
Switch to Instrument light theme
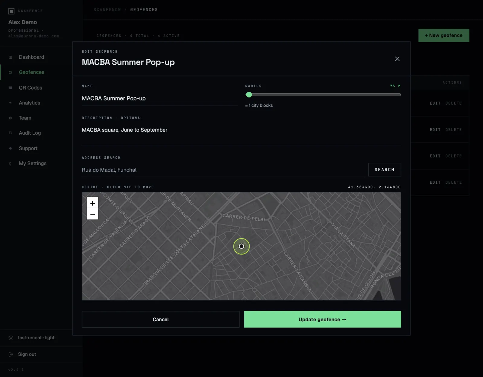(36, 338)
